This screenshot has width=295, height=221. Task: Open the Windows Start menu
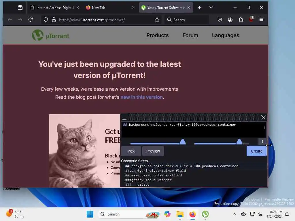coord(90,214)
